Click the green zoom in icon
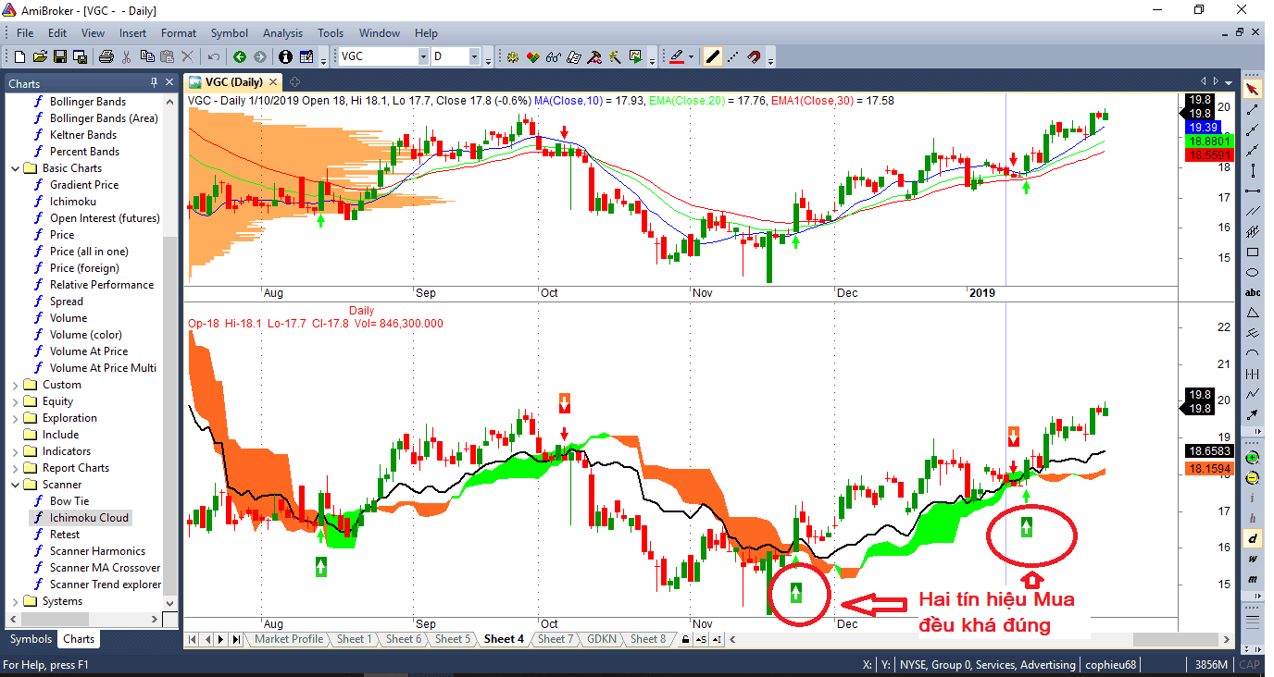Viewport: 1274px width, 677px height. [1253, 457]
